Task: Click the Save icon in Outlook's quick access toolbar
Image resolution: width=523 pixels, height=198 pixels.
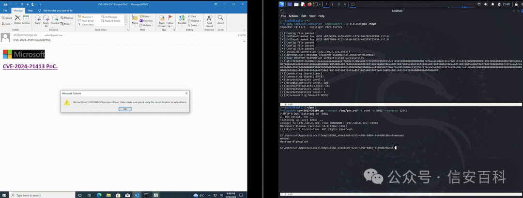Action: [5, 4]
